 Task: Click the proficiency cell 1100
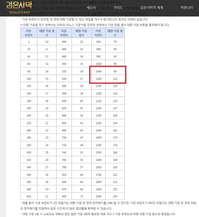99,79
